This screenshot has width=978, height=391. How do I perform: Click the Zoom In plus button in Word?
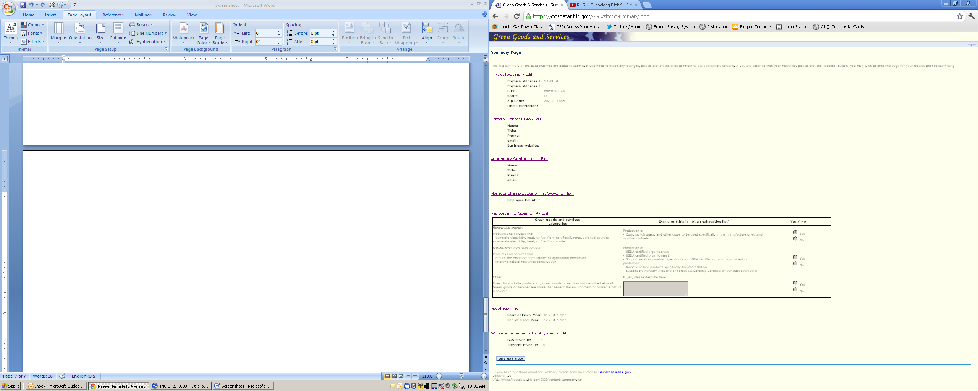pyautogui.click(x=484, y=376)
